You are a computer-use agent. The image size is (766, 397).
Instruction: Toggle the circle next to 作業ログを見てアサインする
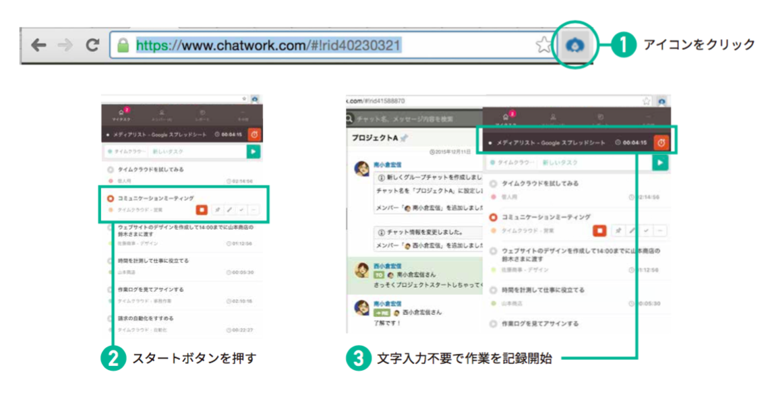coord(109,290)
